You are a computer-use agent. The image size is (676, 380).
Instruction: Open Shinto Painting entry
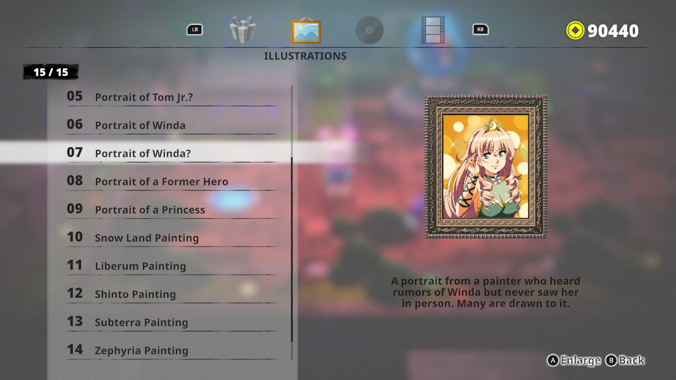(x=171, y=294)
